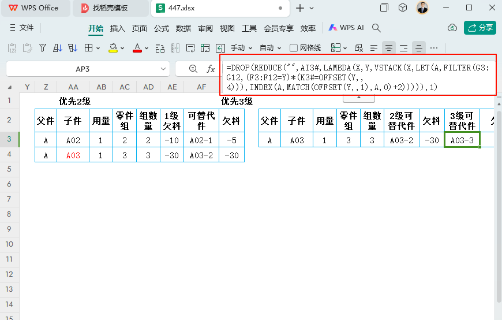Select the cell containing A02-1
This screenshot has width=502, height=320.
point(201,140)
